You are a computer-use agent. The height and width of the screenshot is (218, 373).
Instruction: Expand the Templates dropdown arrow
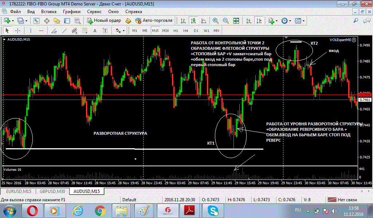pyautogui.click(x=304, y=21)
